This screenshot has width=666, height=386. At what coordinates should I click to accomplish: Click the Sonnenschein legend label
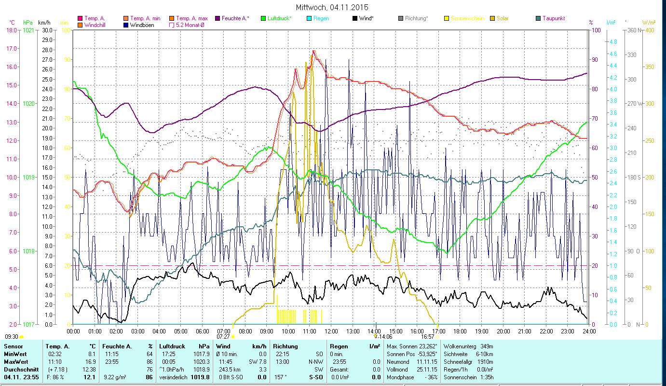point(467,18)
